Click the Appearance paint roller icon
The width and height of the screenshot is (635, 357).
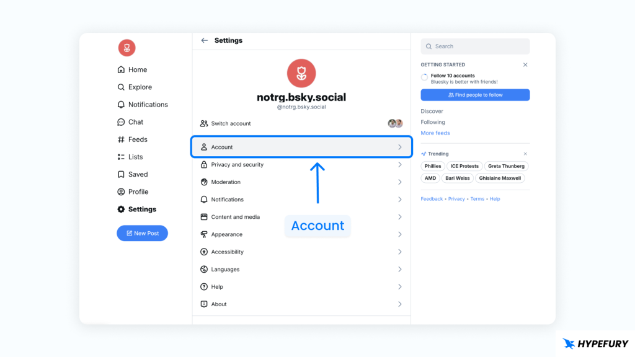point(204,234)
